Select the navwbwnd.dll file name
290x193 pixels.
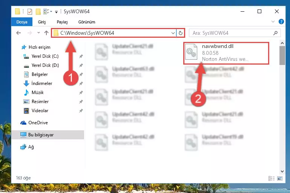click(x=218, y=46)
